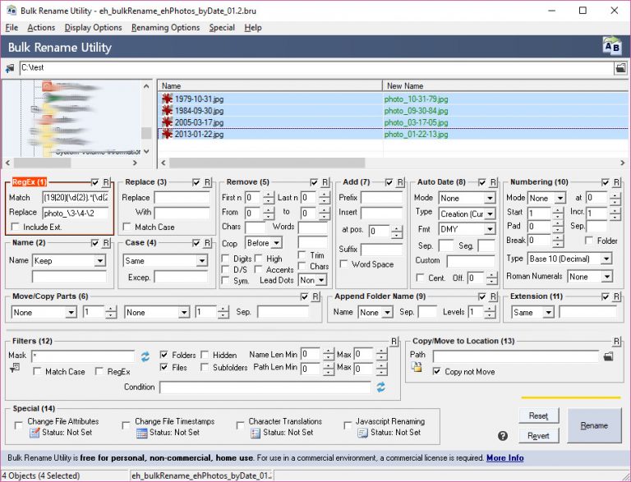
Task: Click the Change File Timestamps status icon
Action: click(141, 433)
